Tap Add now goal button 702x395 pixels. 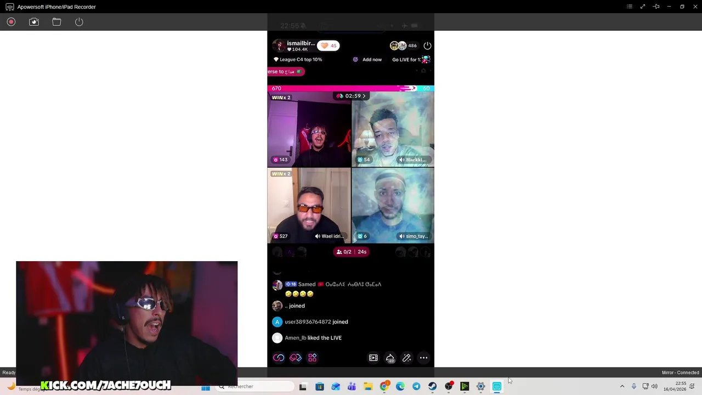tap(367, 59)
